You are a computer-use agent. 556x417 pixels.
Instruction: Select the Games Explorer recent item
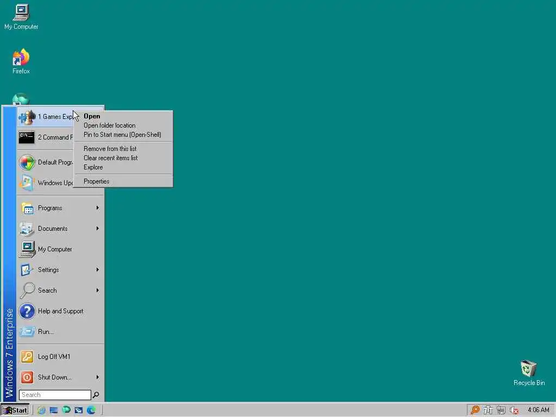pos(46,117)
